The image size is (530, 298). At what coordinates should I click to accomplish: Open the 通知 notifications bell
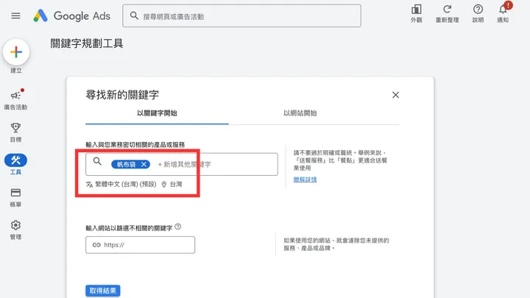point(503,13)
